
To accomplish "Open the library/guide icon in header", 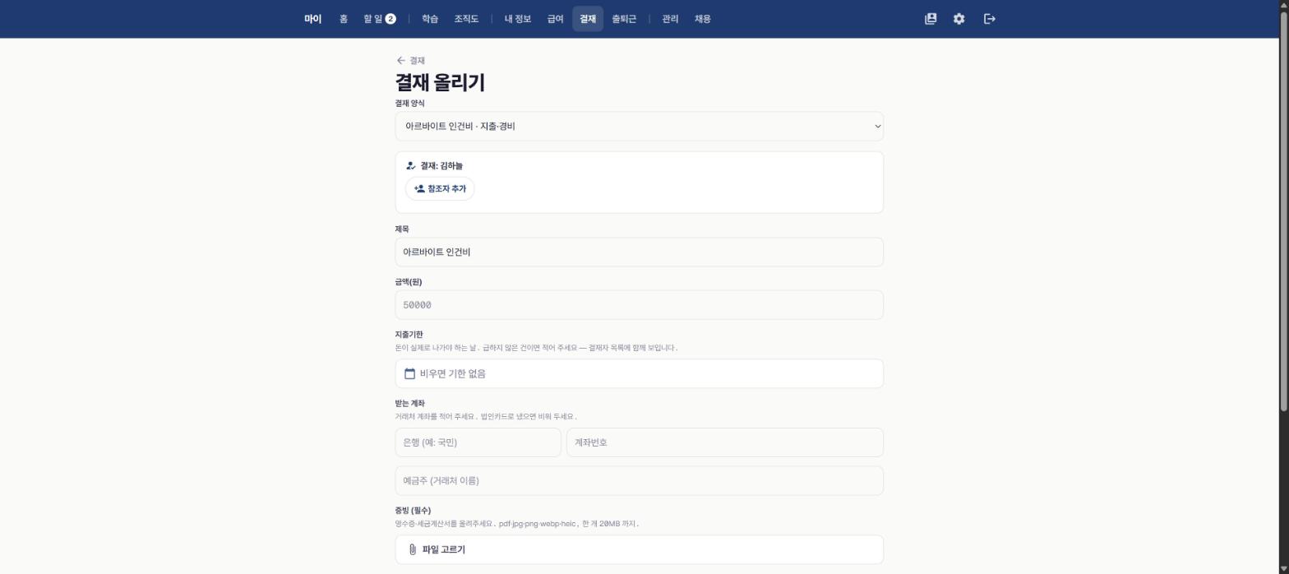I will [x=931, y=19].
